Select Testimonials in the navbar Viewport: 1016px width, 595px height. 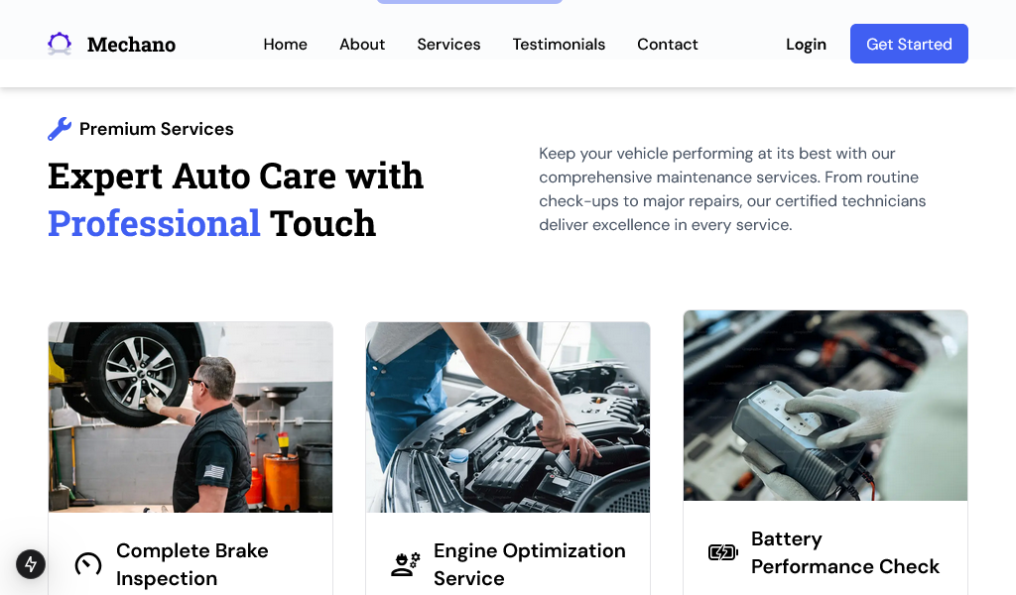coord(559,44)
